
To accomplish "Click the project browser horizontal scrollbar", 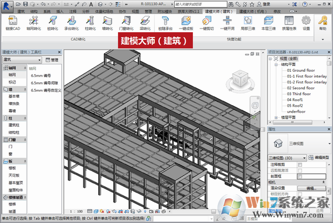I will click(x=292, y=122).
